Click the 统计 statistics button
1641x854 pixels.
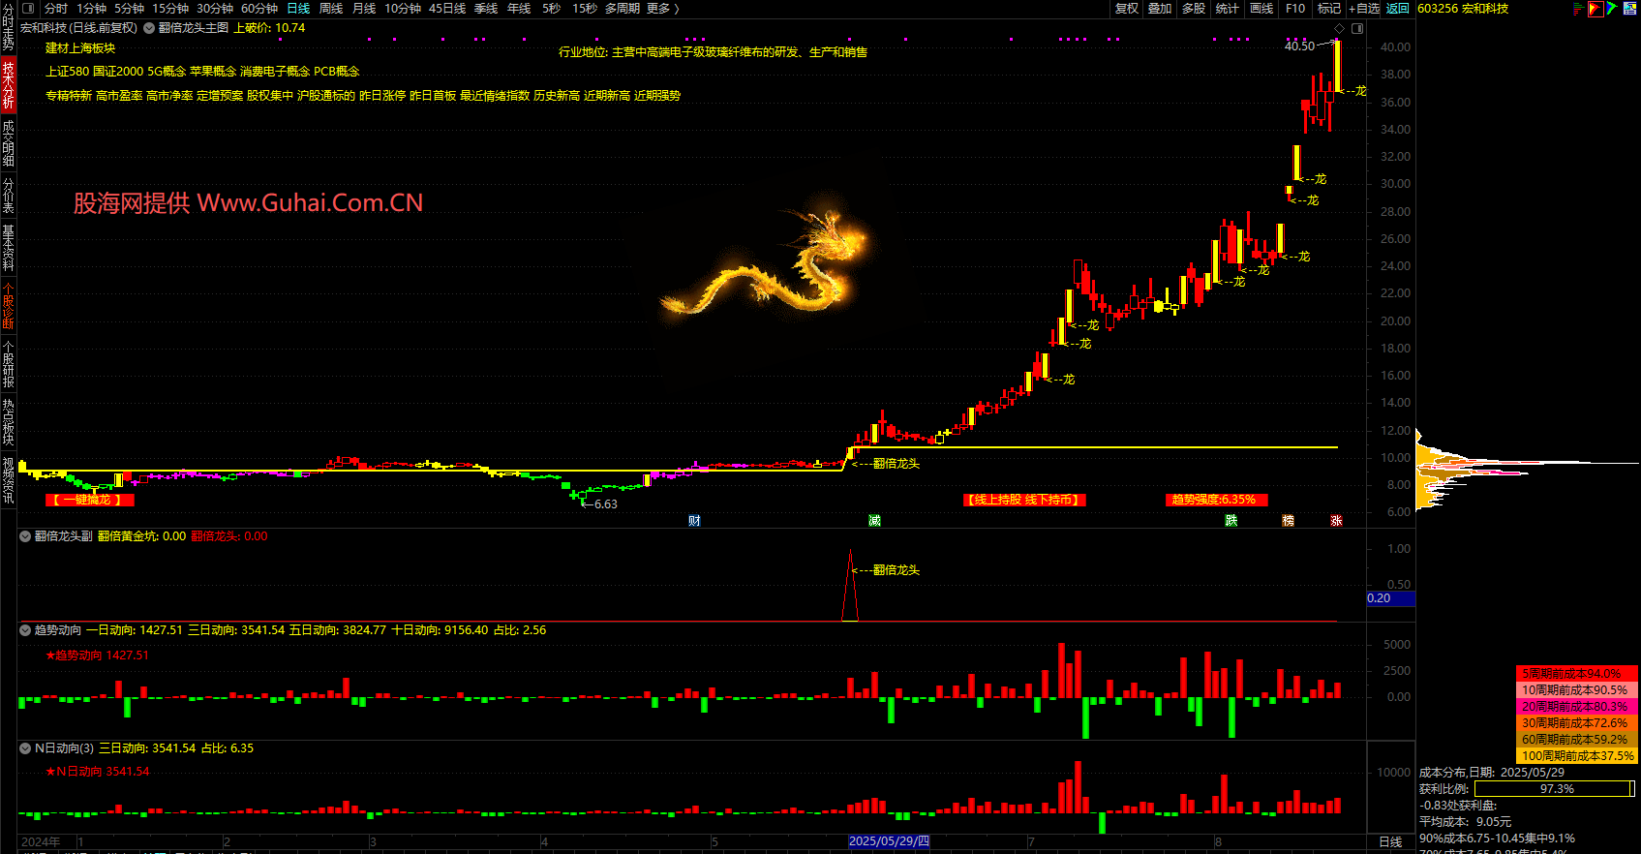point(1228,8)
